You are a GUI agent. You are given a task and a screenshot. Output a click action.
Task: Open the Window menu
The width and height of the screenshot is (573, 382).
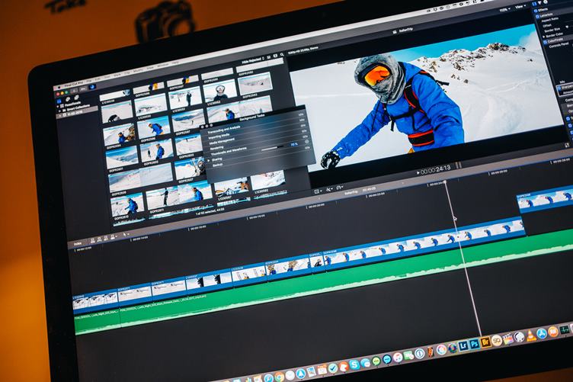pyautogui.click(x=163, y=66)
